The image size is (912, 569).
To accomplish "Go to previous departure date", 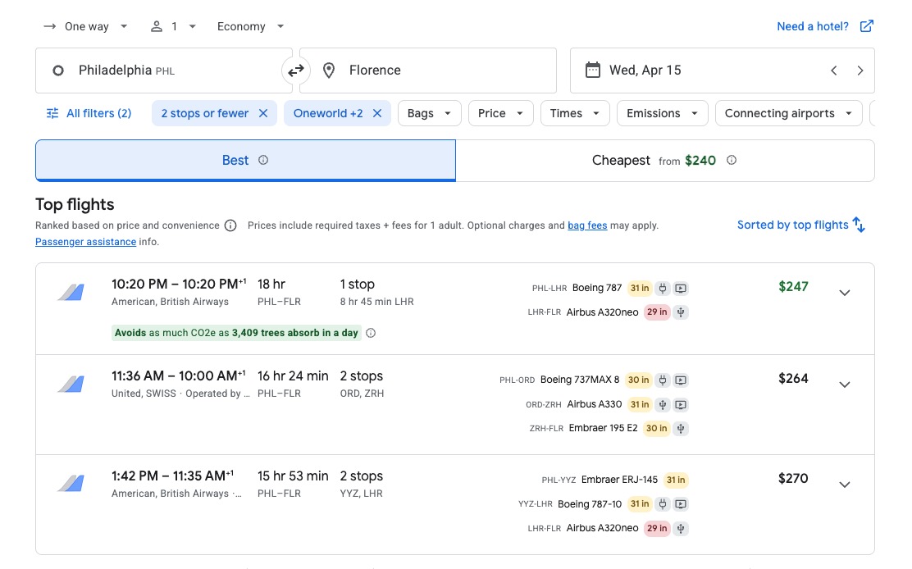I will pyautogui.click(x=833, y=71).
